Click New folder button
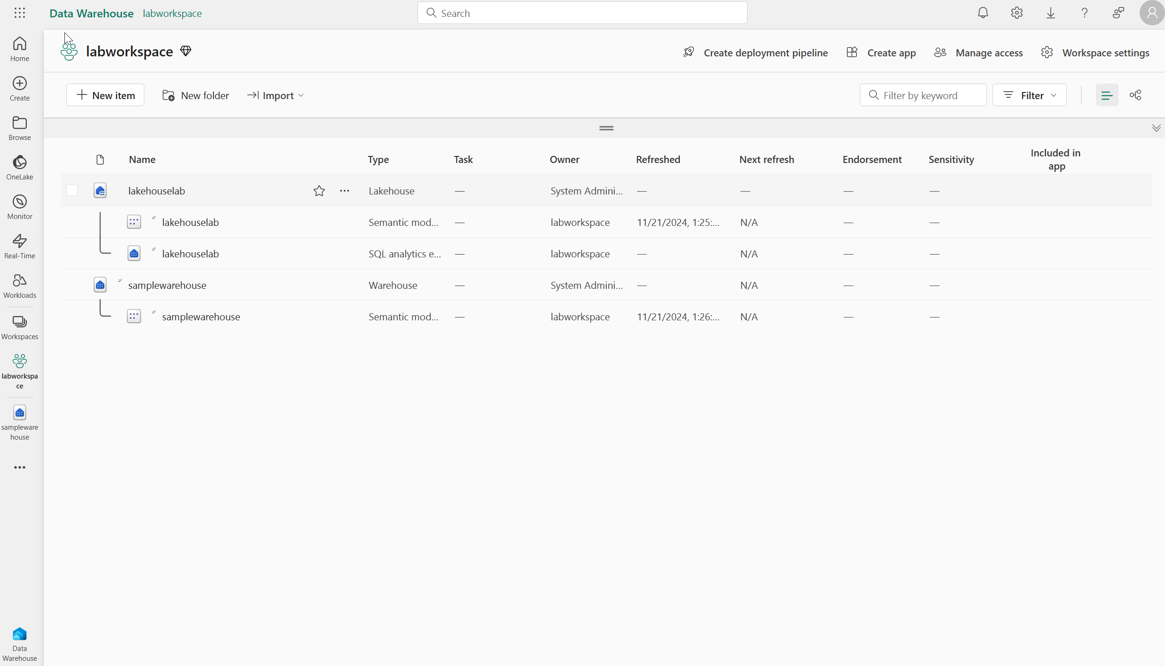 196,95
